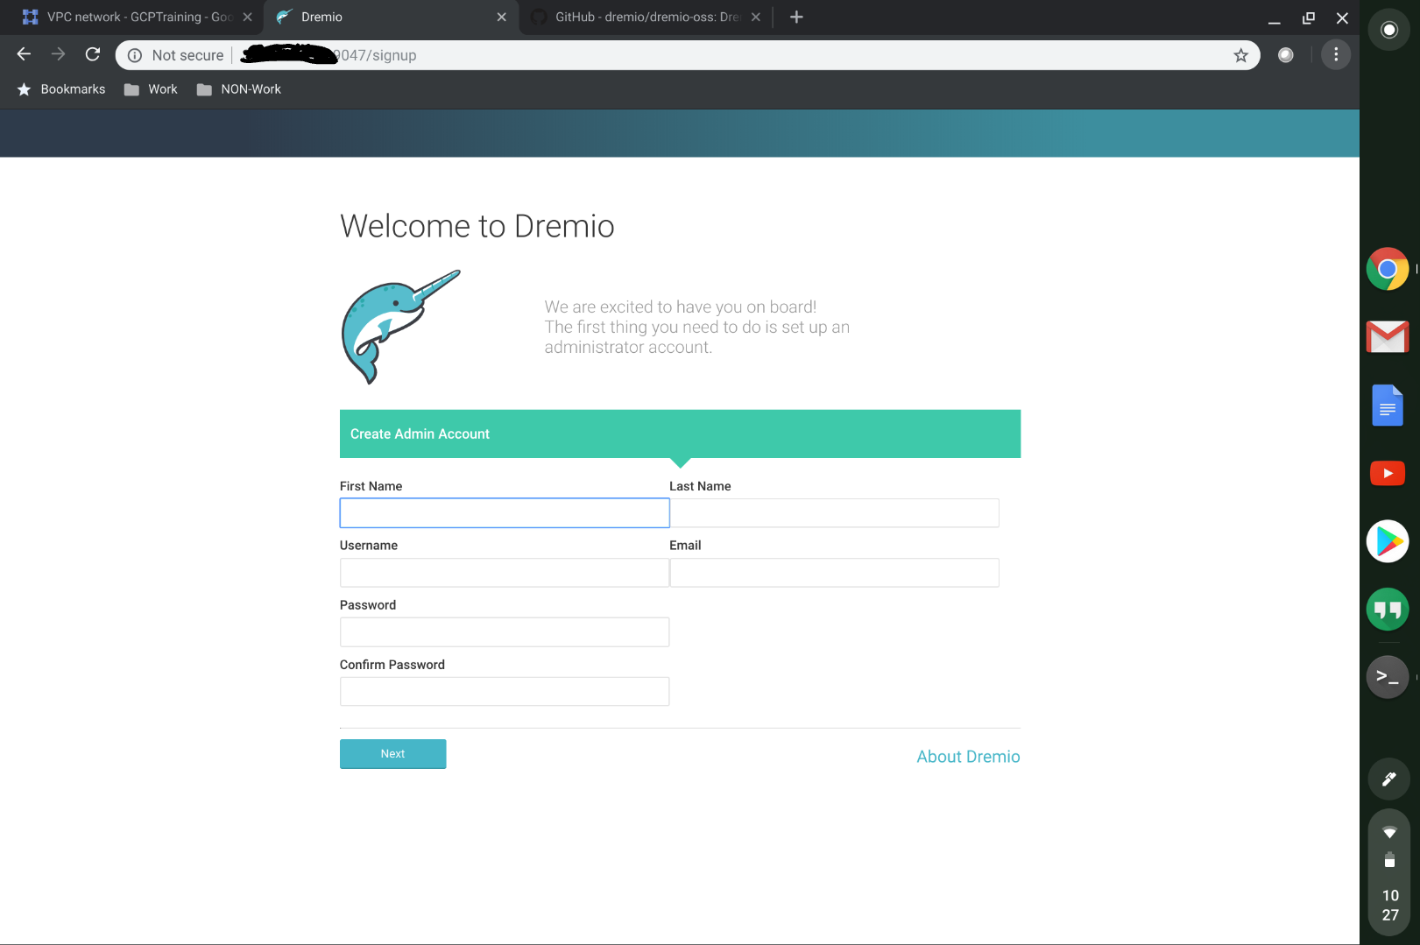Bookmark this page with star icon

[1240, 55]
